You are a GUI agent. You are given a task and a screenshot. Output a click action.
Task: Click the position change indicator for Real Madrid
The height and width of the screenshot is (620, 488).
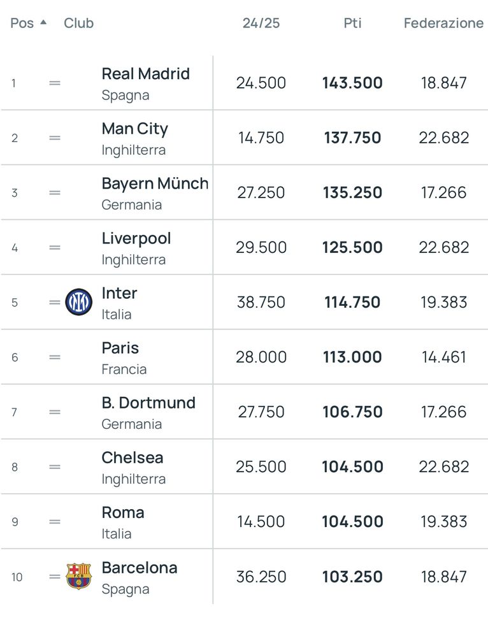pos(55,83)
